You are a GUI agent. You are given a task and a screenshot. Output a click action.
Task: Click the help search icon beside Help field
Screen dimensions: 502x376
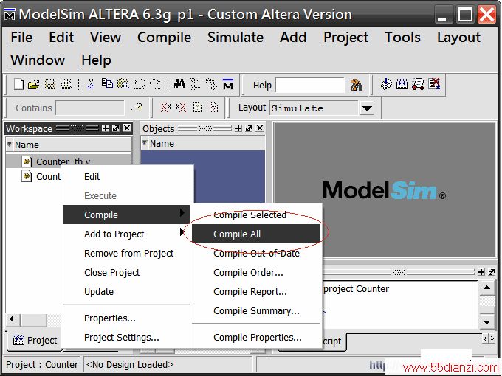357,85
